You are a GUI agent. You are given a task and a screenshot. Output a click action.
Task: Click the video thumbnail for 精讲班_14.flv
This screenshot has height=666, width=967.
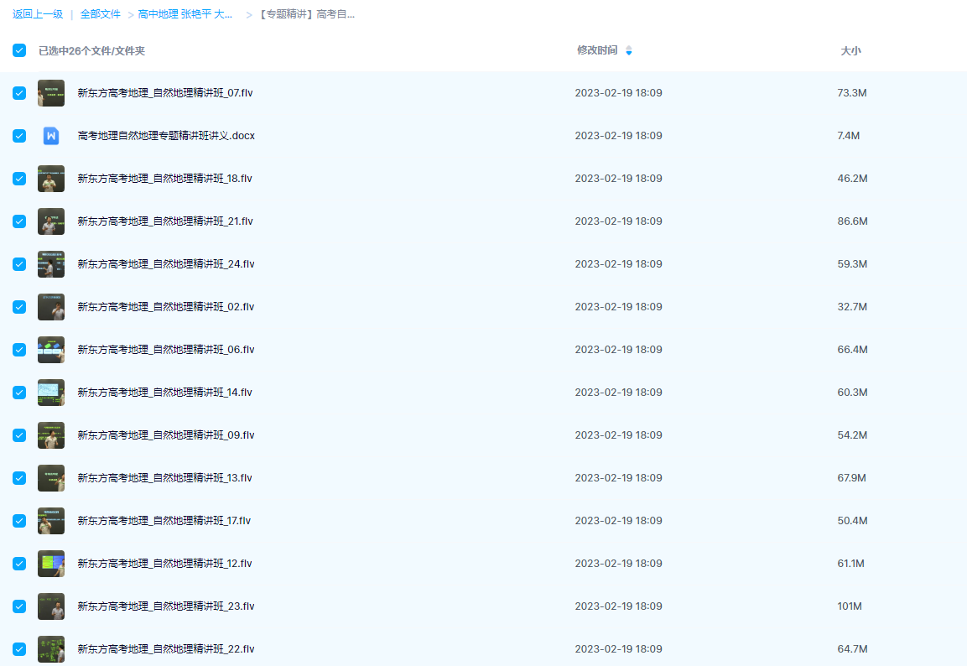tap(51, 393)
